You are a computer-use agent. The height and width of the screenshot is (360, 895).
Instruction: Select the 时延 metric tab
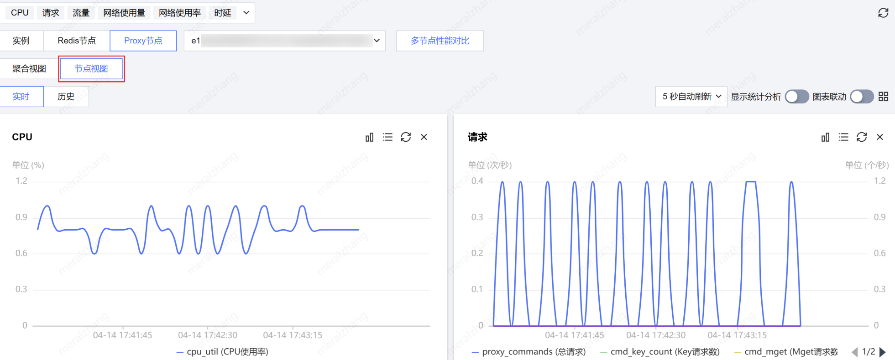pyautogui.click(x=223, y=13)
